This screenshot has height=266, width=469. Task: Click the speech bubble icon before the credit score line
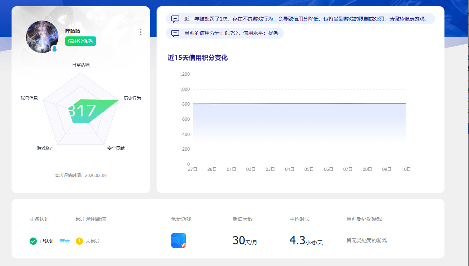coord(175,33)
